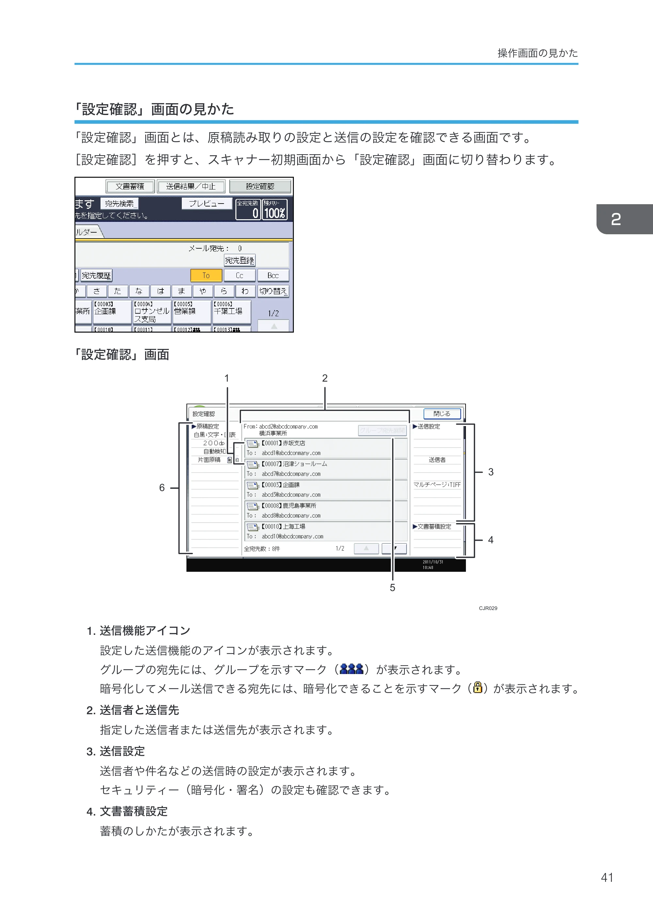Click the 閉じる close button

tap(442, 414)
